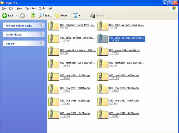The image size is (179, 133).
Task: Open the Search pane magnifier icon
Action: click(x=41, y=16)
